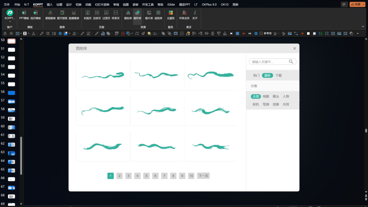Select the 箭头 category
The height and width of the screenshot is (207, 368).
(x=276, y=96)
